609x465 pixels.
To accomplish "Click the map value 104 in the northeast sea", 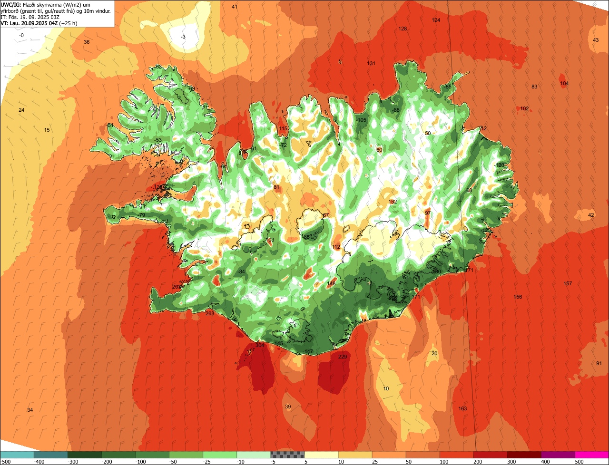I will pyautogui.click(x=564, y=83).
